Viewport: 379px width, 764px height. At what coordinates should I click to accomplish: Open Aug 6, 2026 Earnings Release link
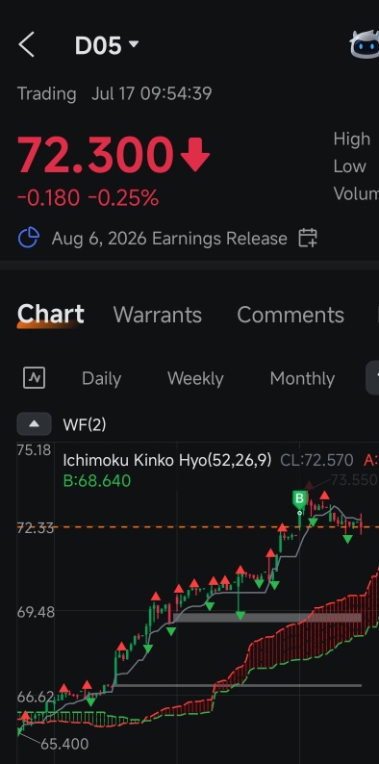click(169, 239)
